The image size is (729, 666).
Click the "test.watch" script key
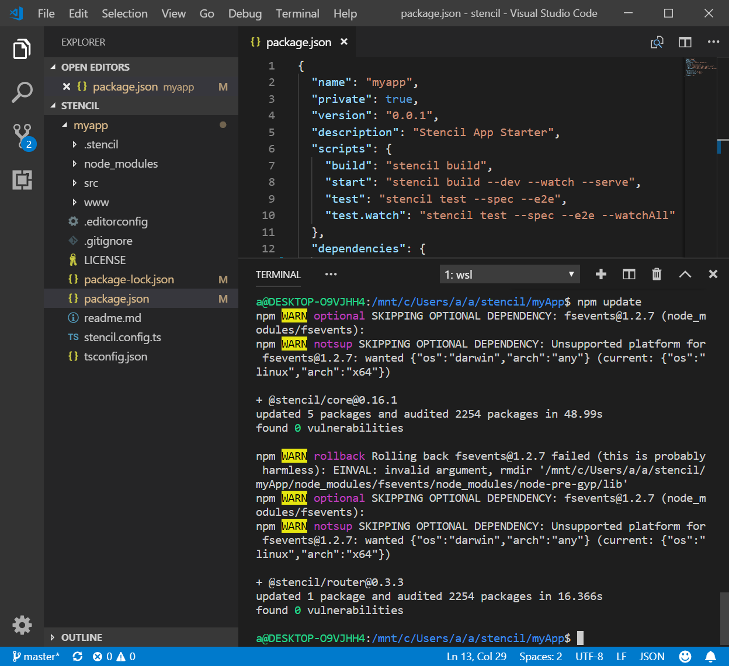tap(365, 215)
